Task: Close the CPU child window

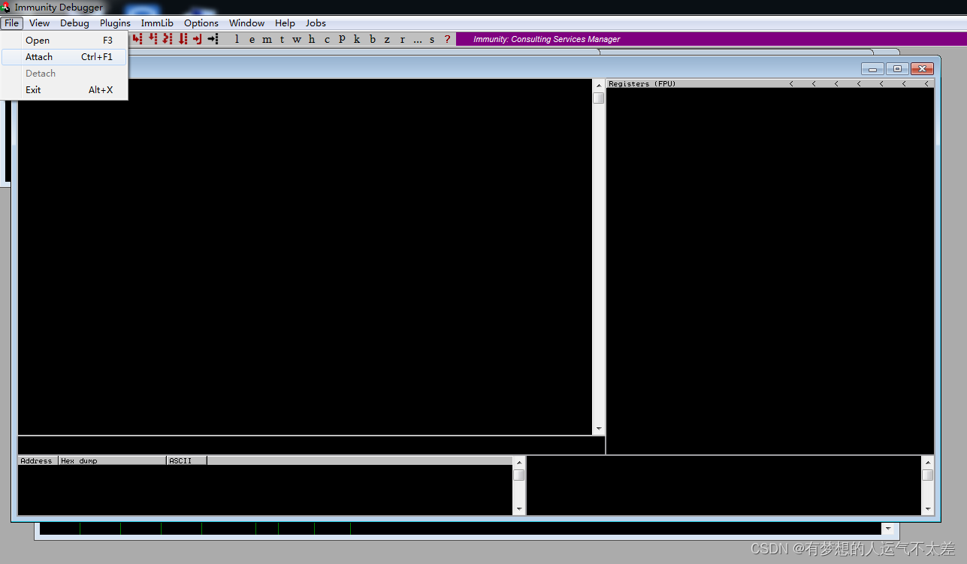Action: 922,68
